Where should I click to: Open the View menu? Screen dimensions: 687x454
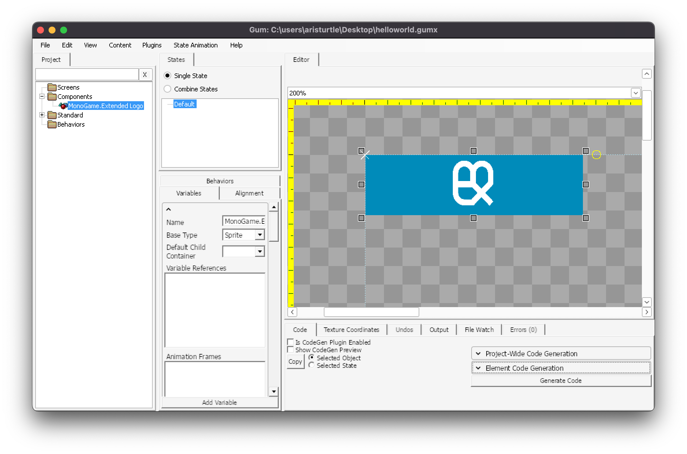[90, 45]
